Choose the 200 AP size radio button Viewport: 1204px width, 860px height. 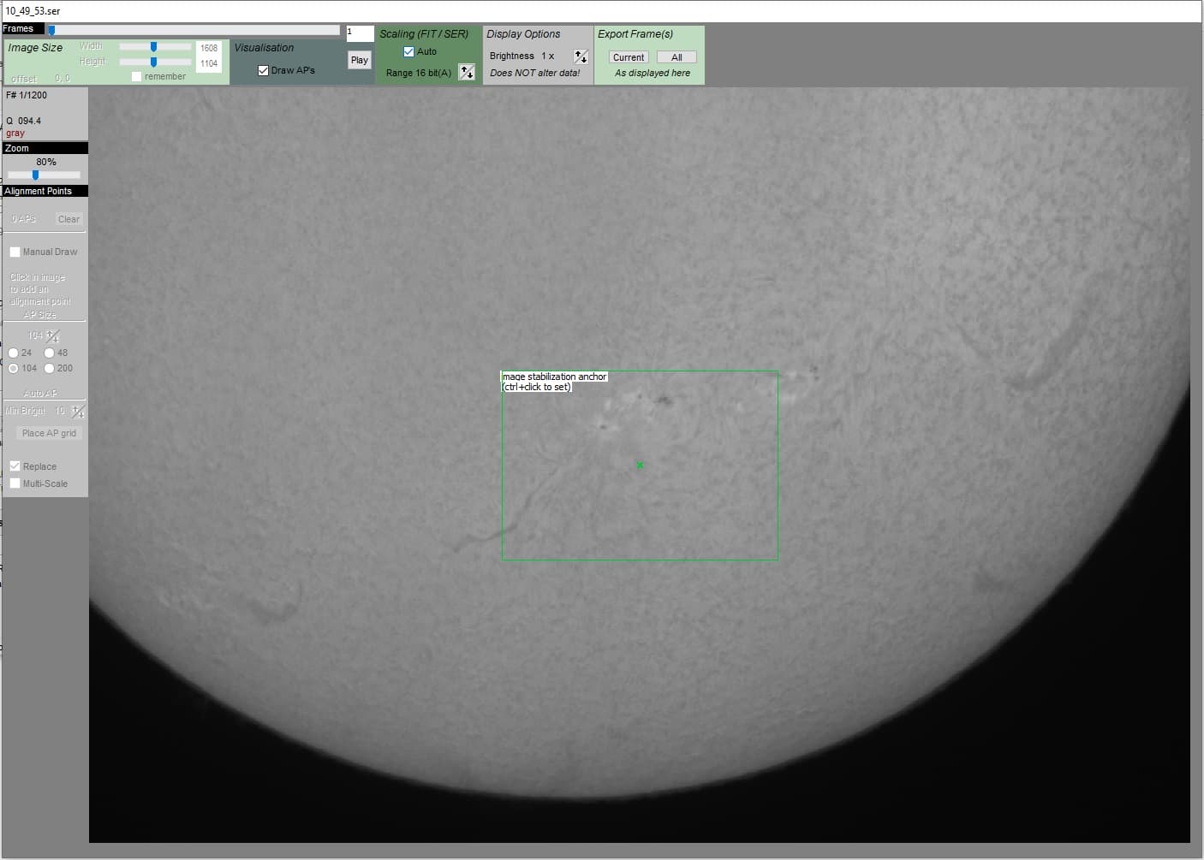pos(50,368)
